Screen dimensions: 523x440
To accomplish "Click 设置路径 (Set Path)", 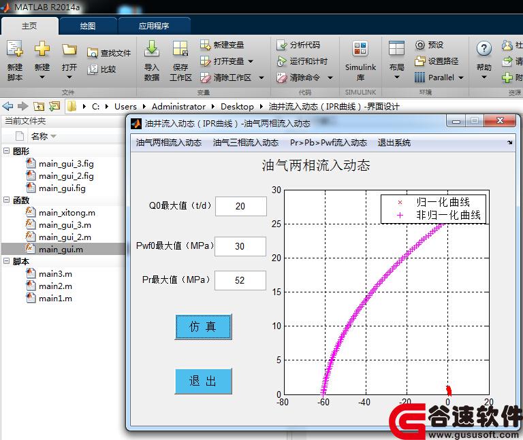I will [x=437, y=61].
